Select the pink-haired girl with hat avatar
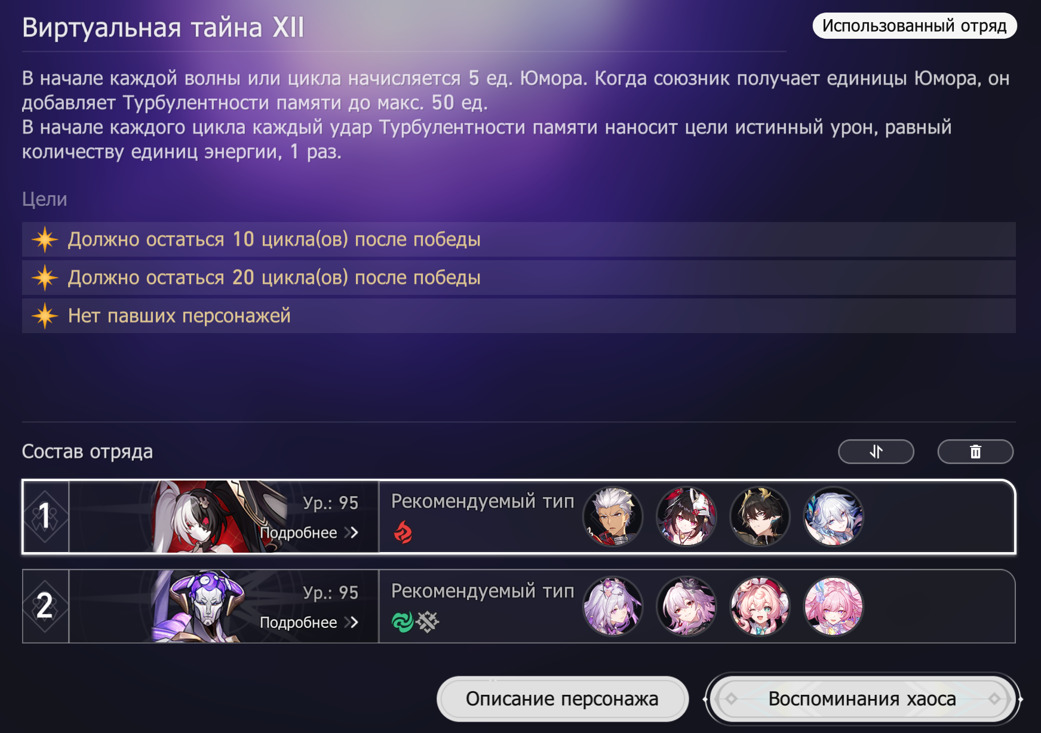The height and width of the screenshot is (733, 1041). tap(760, 606)
